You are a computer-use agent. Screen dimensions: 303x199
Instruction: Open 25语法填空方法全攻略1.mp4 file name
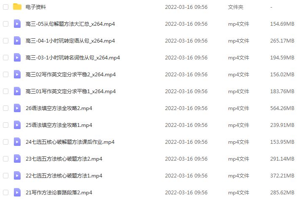click(x=59, y=125)
